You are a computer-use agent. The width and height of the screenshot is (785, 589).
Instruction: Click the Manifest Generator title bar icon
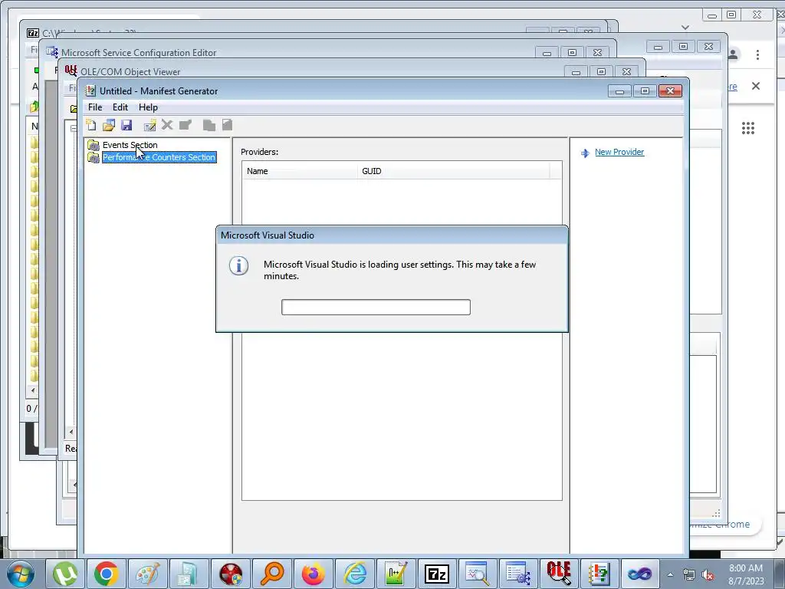point(90,90)
